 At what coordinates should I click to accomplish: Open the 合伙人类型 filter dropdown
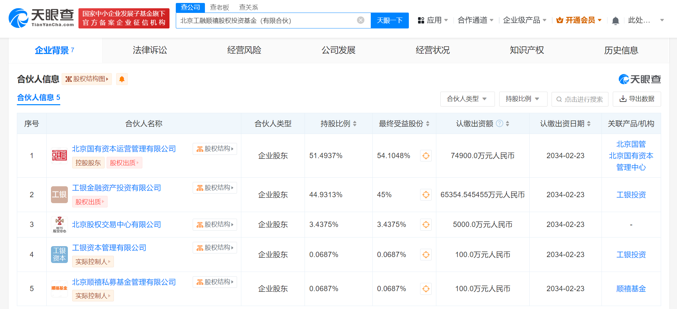point(467,99)
